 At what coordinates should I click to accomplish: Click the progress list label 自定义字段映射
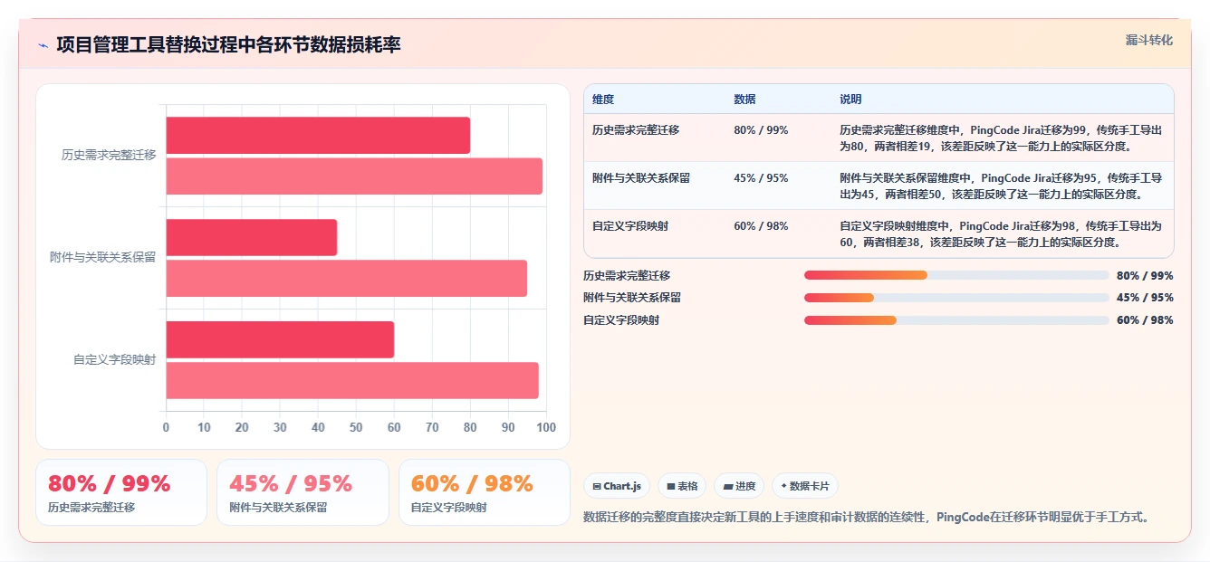click(621, 320)
